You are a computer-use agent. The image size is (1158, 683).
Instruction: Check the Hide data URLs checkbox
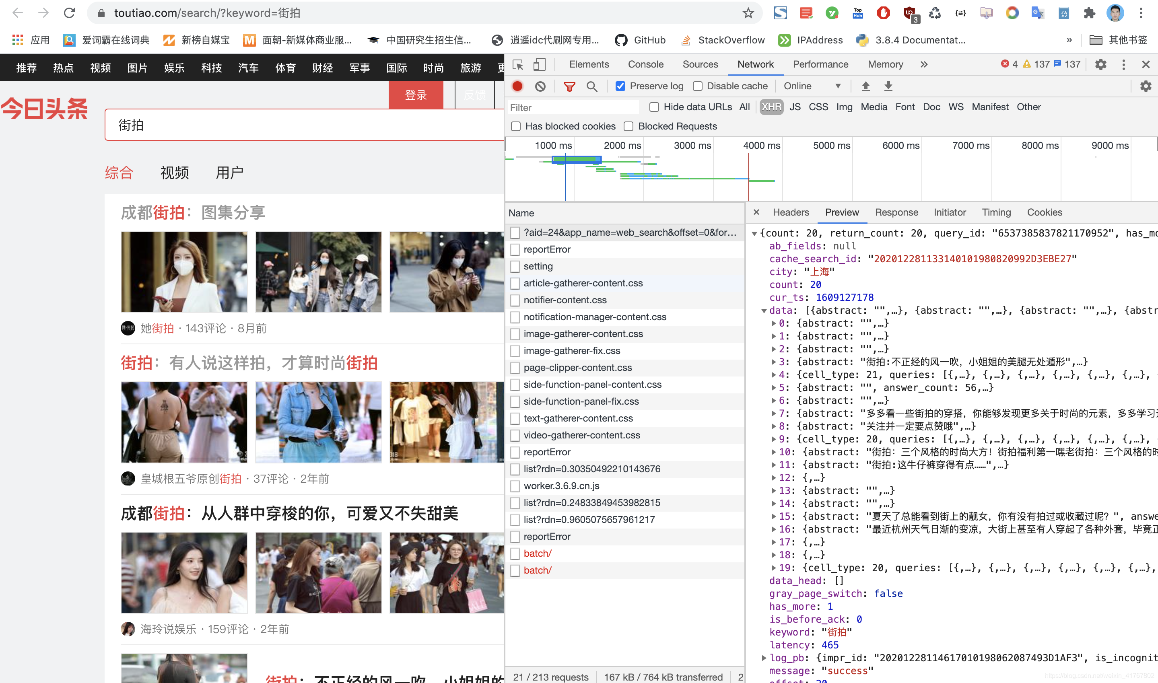pyautogui.click(x=654, y=107)
